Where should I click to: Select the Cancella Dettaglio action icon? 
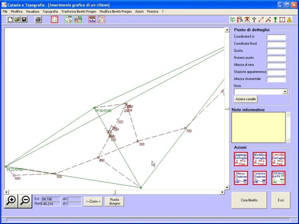(278, 159)
